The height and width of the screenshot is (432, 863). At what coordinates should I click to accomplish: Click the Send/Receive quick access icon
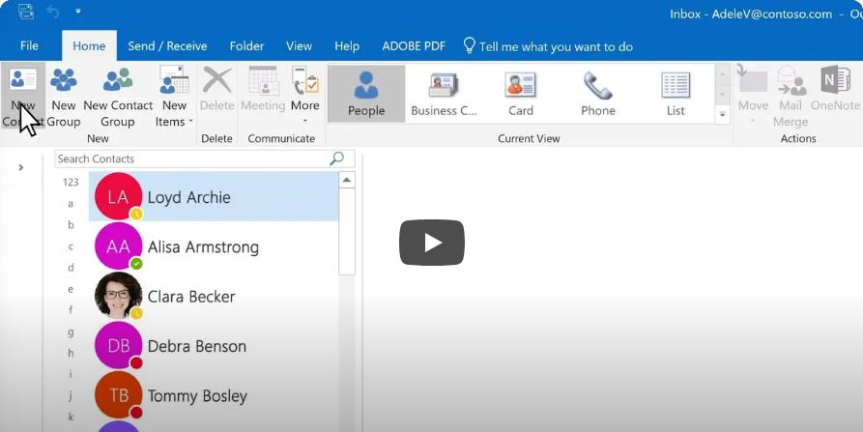[25, 12]
